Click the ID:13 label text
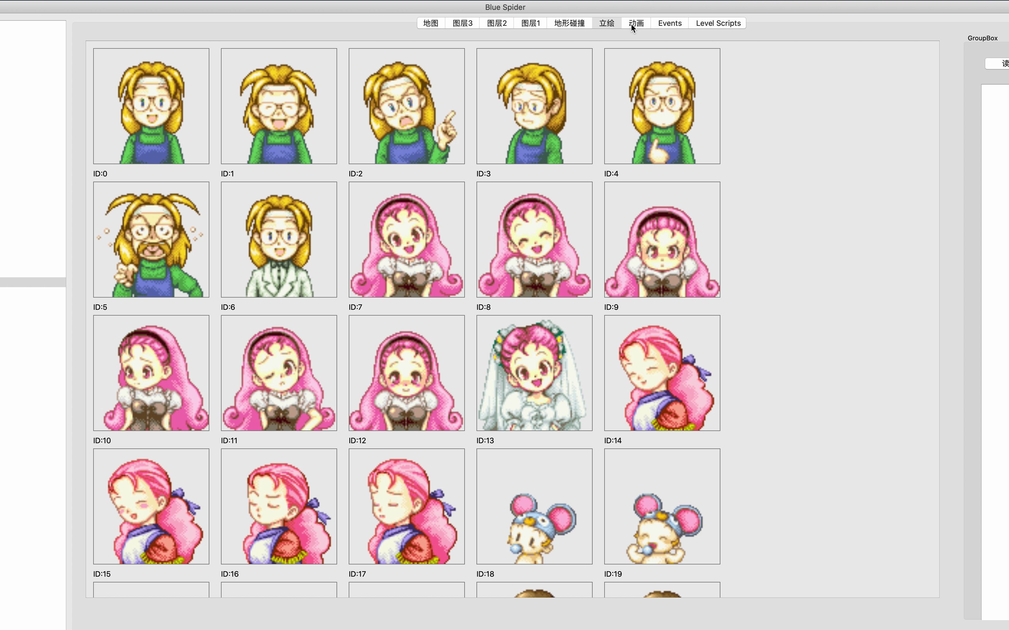The height and width of the screenshot is (630, 1009). click(x=485, y=440)
